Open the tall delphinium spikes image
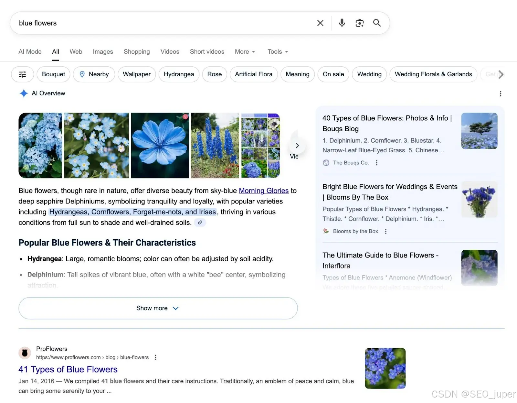This screenshot has height=403, width=517. click(215, 146)
